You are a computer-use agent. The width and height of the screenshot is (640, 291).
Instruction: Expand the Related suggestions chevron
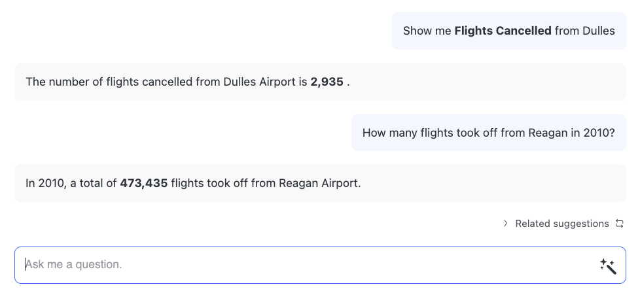[506, 224]
